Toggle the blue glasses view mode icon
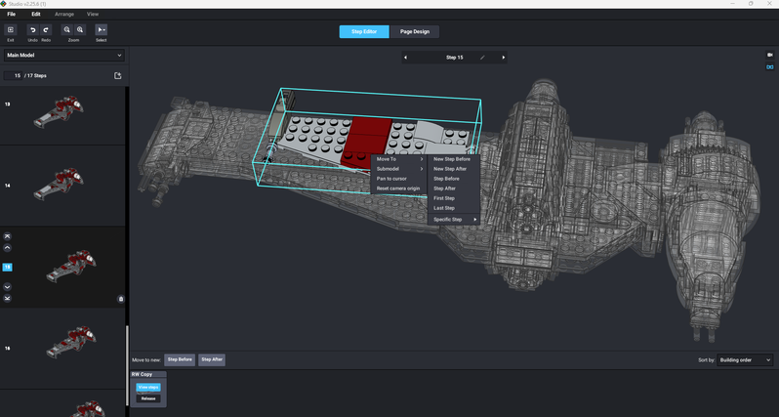 point(769,66)
